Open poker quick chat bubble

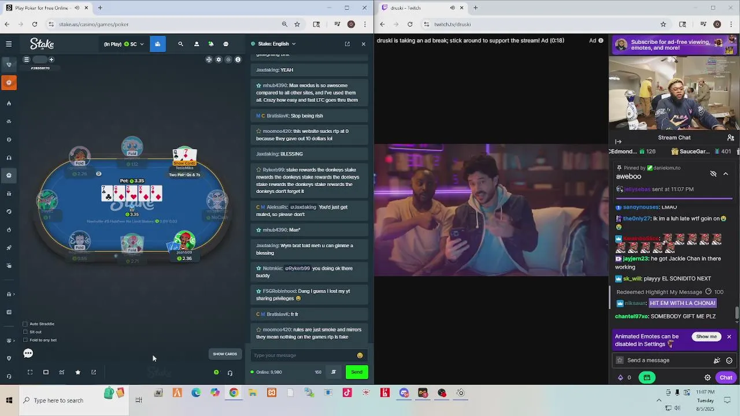click(28, 353)
